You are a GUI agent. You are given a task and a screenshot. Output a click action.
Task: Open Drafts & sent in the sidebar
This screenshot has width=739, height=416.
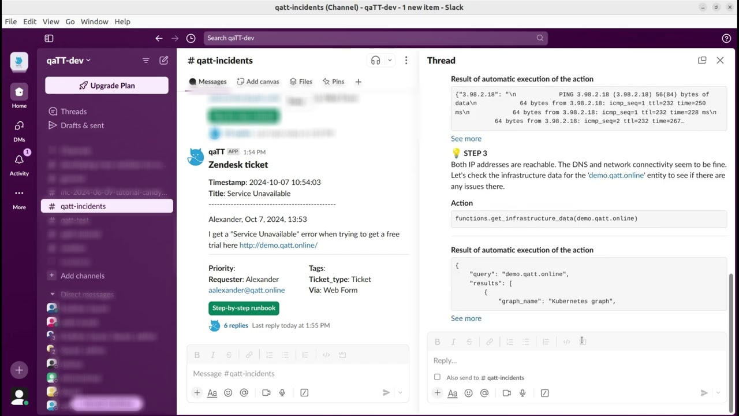click(82, 125)
